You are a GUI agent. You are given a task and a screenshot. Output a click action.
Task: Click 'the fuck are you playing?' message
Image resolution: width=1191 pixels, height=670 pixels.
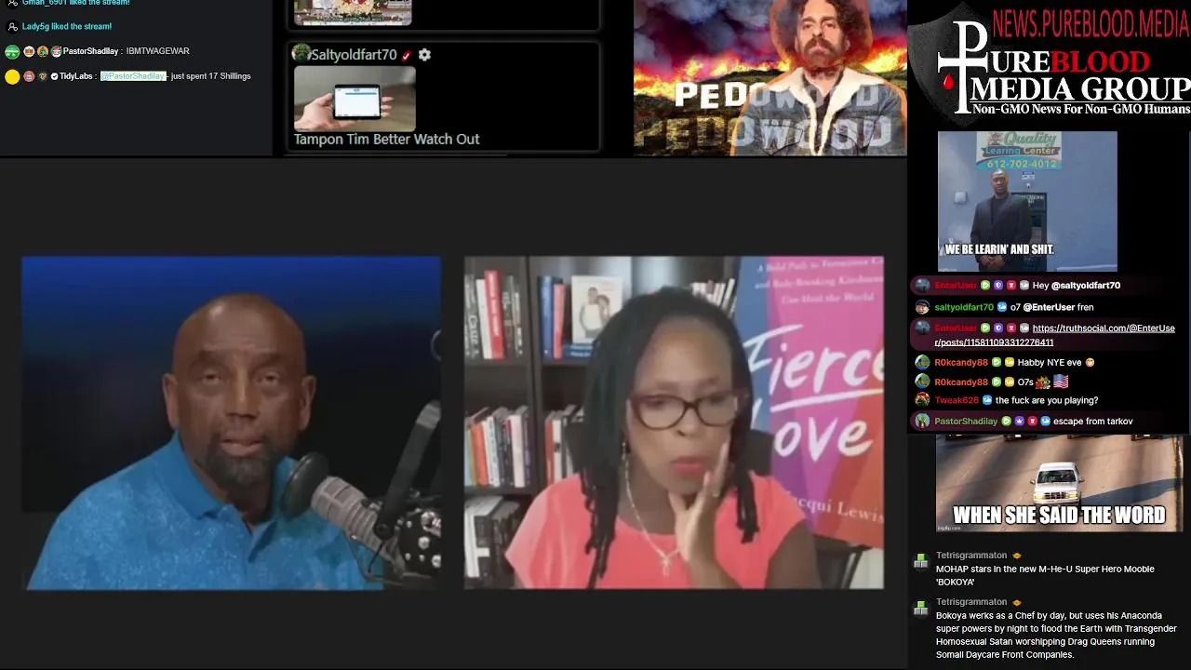tap(1047, 400)
